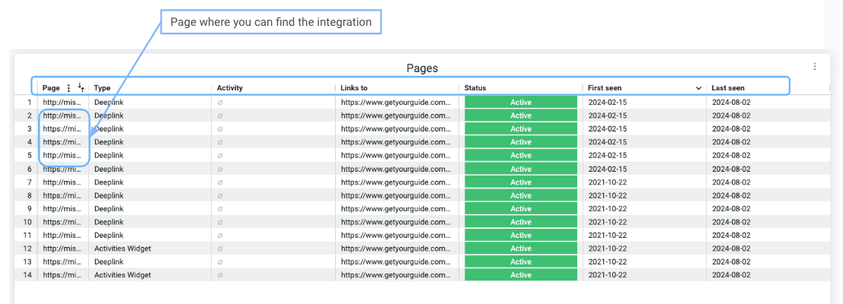This screenshot has width=843, height=304.
Task: Open the Page column header kebab menu
Action: click(x=69, y=88)
